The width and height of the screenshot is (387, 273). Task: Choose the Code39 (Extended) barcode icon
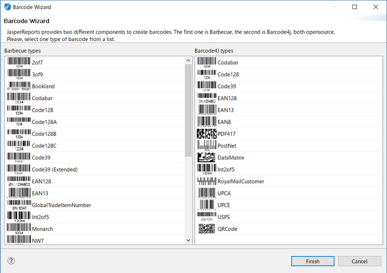pos(19,169)
